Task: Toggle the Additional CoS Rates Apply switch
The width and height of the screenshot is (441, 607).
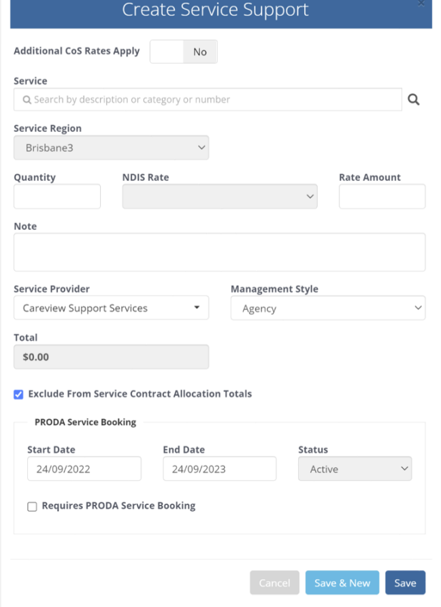Action: 183,52
